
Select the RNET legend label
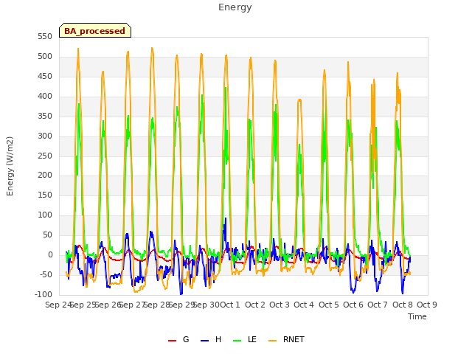coord(294,339)
